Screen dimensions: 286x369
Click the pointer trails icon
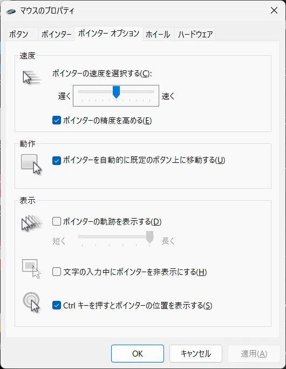(x=32, y=223)
